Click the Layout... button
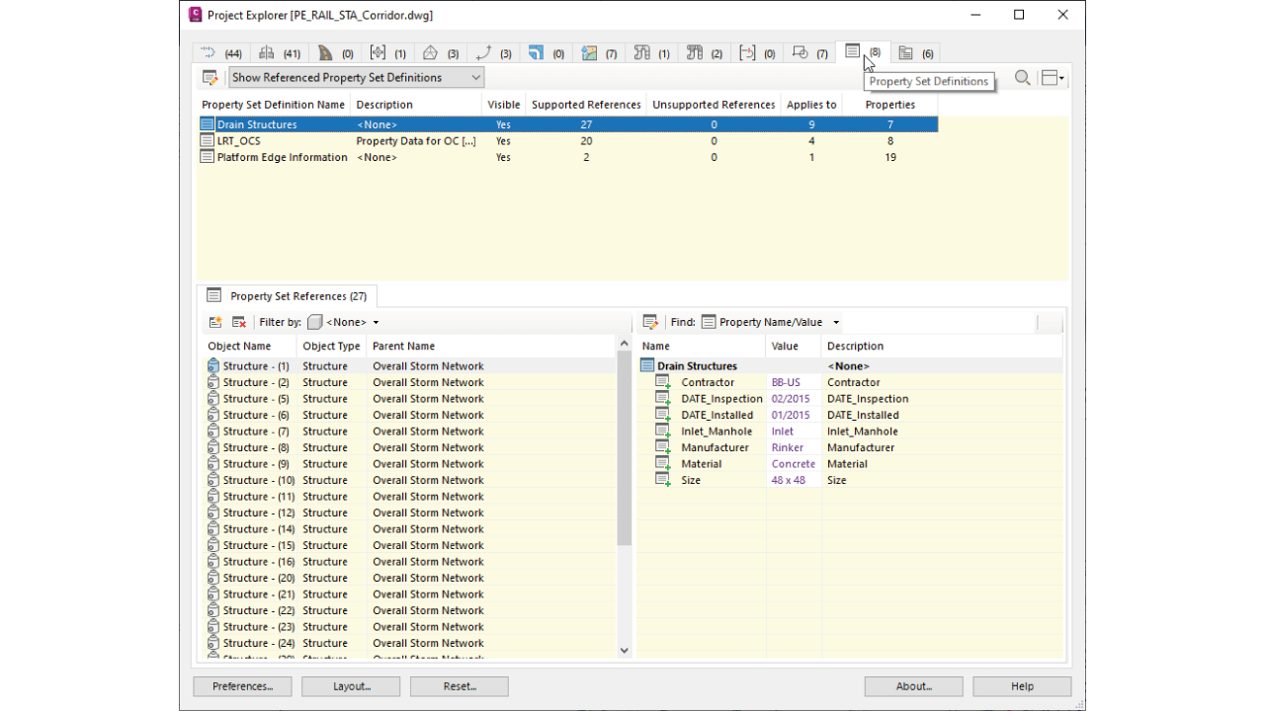Image resolution: width=1265 pixels, height=711 pixels. [351, 686]
